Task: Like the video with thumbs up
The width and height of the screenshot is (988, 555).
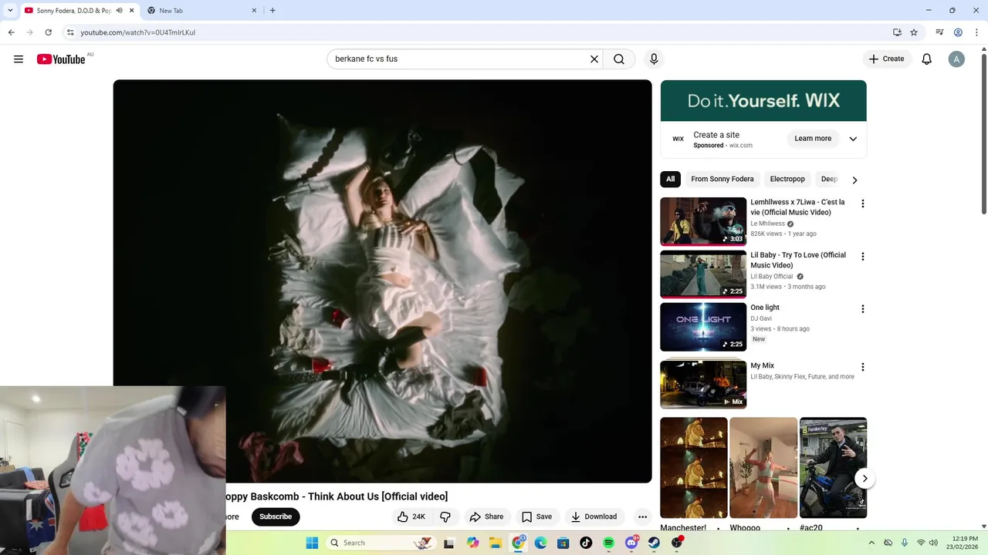Action: (412, 516)
